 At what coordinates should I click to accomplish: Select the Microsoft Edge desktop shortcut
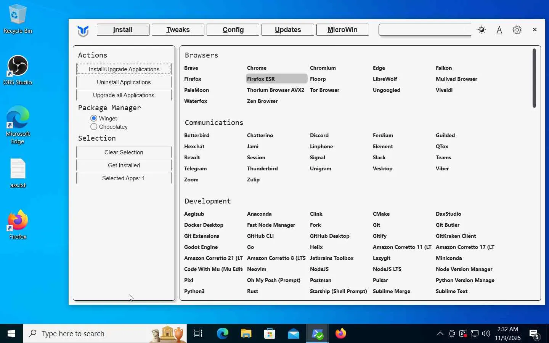click(18, 125)
